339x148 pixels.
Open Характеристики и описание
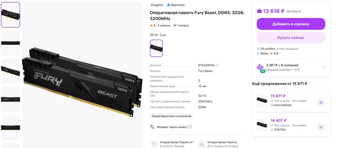[x=171, y=116]
